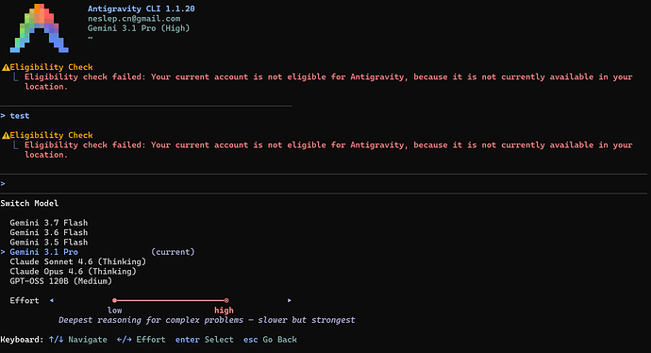
Task: Choose Claude Opus 4.6 (Thinking)
Action: 73,272
